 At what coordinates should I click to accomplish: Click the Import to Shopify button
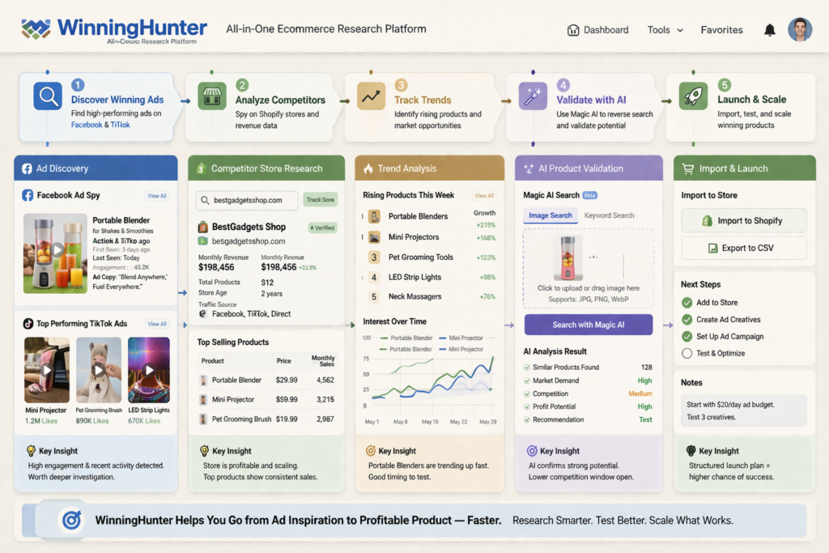[x=742, y=220]
